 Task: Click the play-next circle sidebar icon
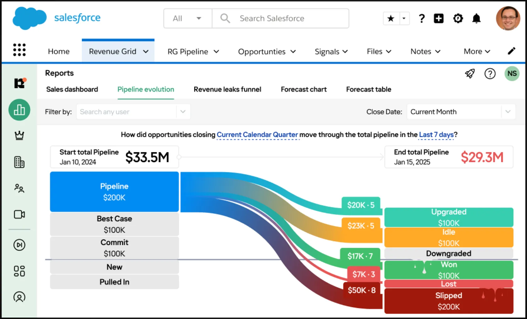(19, 245)
